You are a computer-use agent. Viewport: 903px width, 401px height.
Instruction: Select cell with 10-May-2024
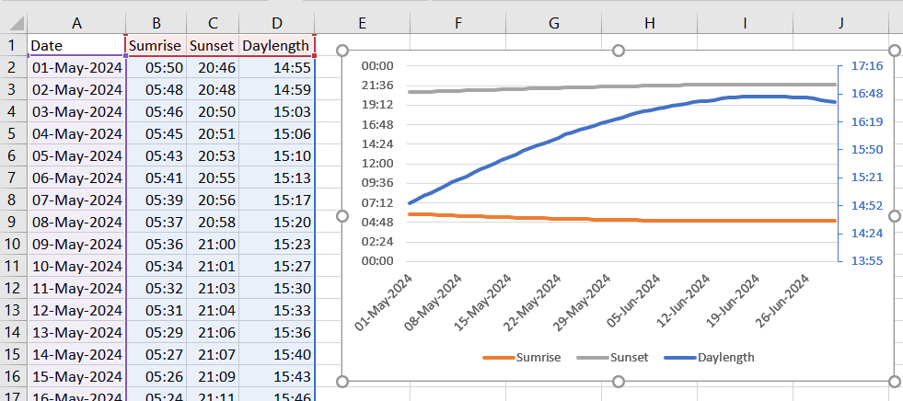pos(76,266)
